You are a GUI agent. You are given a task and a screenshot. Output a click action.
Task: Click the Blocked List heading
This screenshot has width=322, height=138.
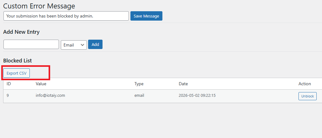(x=18, y=61)
